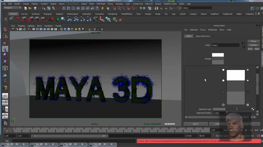
Task: Click the red question mark shelf icon
Action: pos(18,19)
